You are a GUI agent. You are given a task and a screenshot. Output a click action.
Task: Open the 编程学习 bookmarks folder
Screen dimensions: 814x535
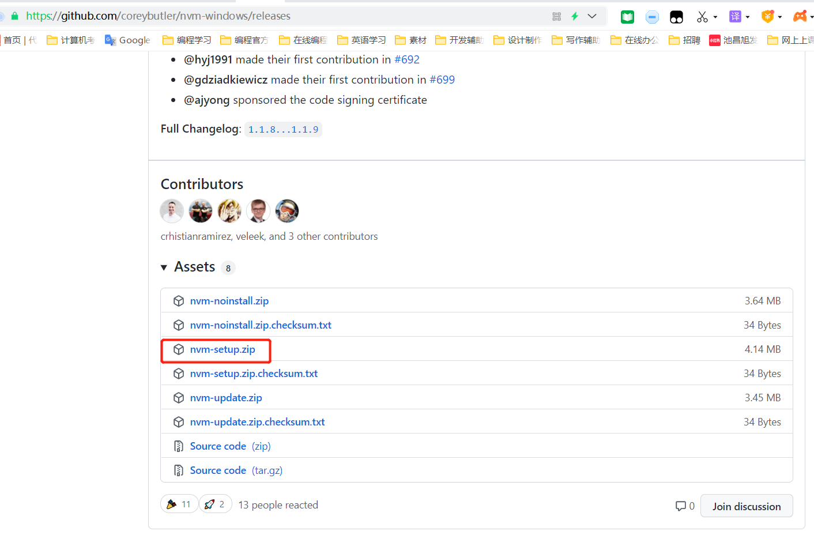(187, 40)
